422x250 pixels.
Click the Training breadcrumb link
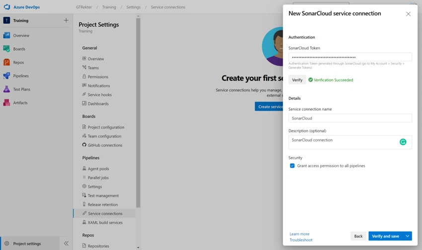(x=109, y=7)
